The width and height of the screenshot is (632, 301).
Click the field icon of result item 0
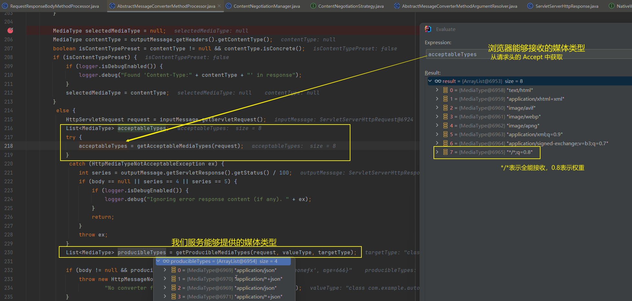click(445, 90)
